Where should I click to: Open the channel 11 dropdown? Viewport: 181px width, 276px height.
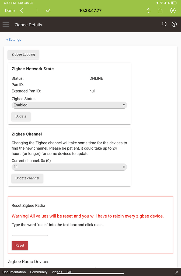point(69,167)
